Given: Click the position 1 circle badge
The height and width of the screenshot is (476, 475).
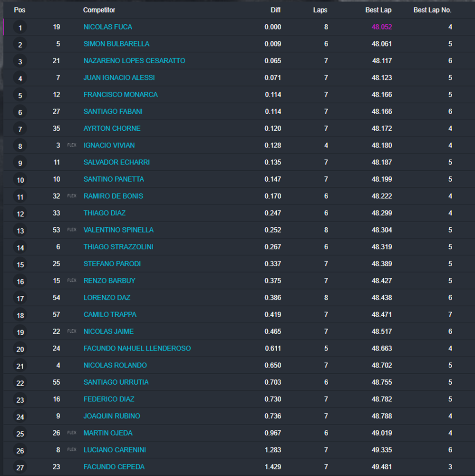Looking at the screenshot, I should point(20,28).
